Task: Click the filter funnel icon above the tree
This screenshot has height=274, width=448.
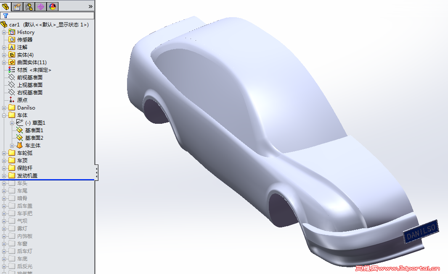Action: [5, 16]
